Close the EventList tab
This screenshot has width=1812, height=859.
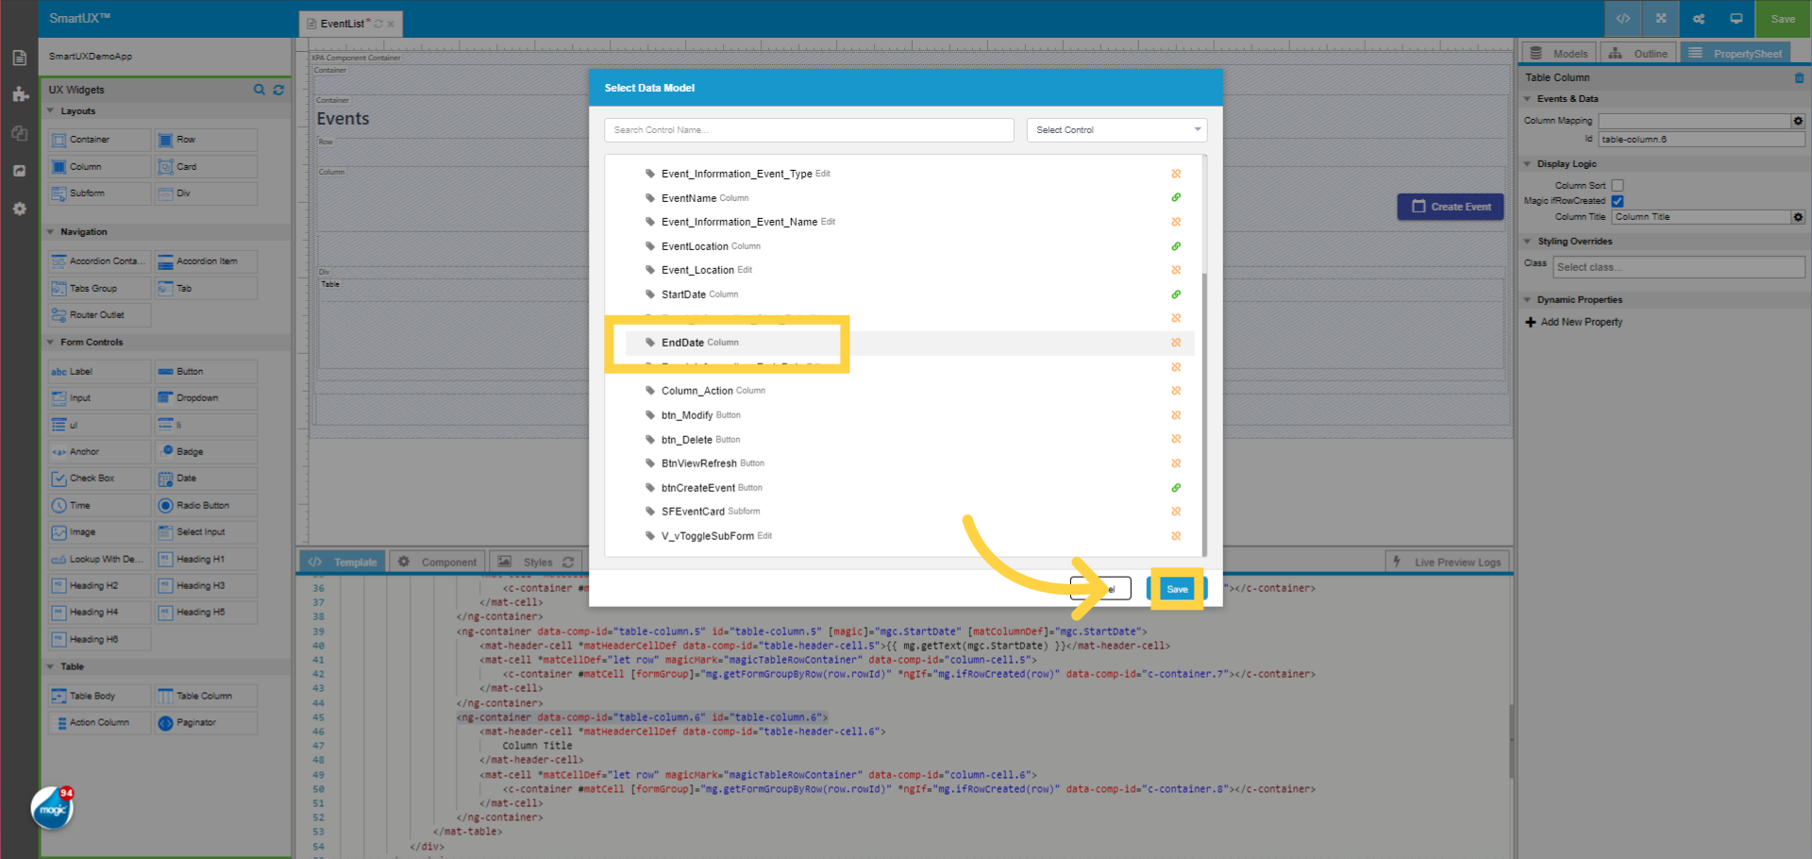point(391,25)
